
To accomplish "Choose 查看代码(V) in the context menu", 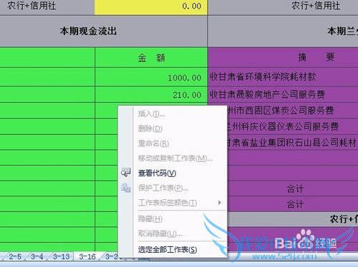I will point(180,173).
